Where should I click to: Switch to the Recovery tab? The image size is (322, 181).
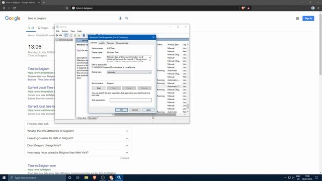(110, 43)
